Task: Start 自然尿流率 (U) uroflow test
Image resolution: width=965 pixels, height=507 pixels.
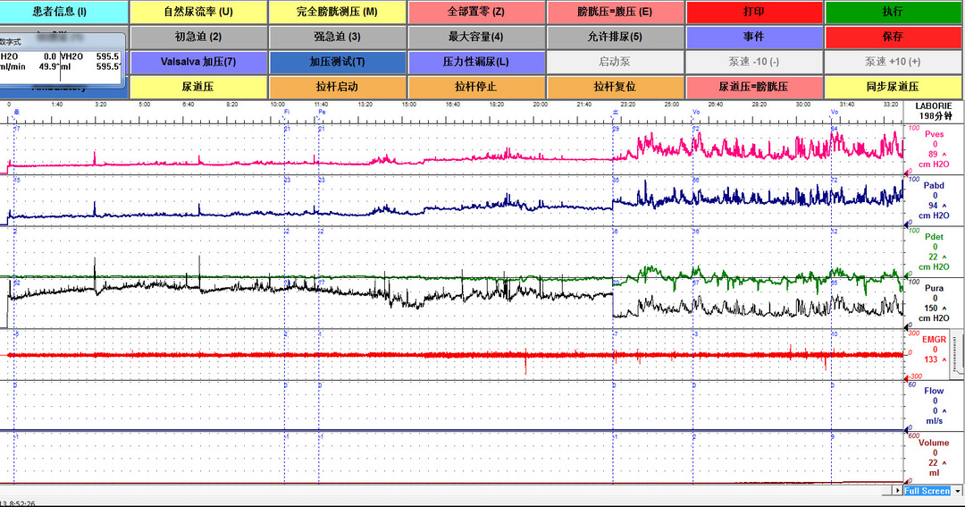Action: pos(198,13)
